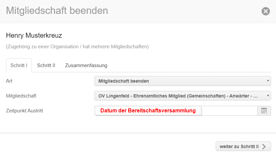
Task: Click the Henry Musterkreuz name heading
Action: 34,35
